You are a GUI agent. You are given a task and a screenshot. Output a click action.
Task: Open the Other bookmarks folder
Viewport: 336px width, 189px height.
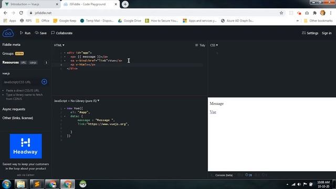point(318,20)
